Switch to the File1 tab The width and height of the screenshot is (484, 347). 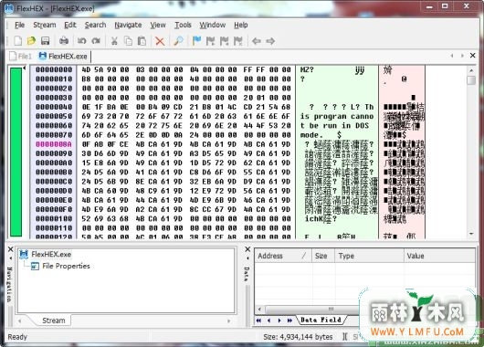(x=21, y=57)
